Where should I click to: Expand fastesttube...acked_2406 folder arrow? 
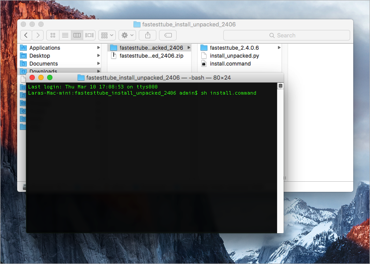189,48
